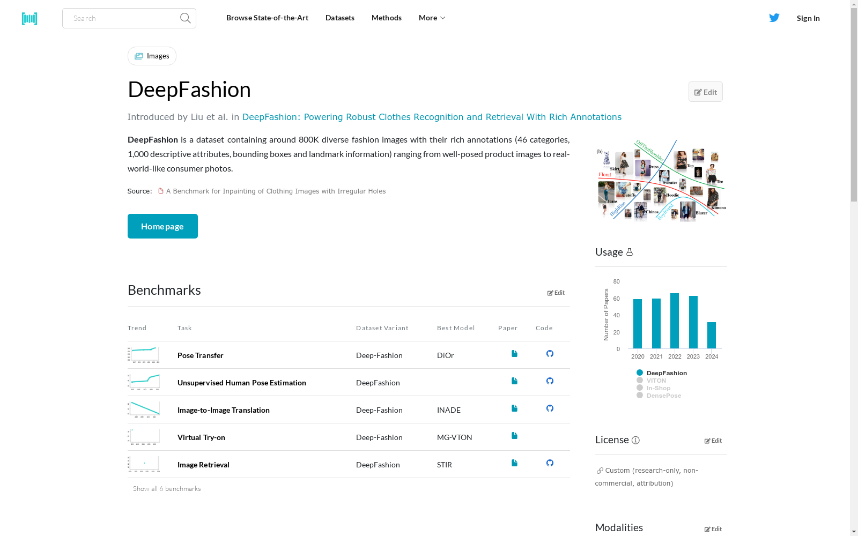Image resolution: width=858 pixels, height=536 pixels.
Task: Click the scrollbar down arrow
Action: click(x=854, y=532)
